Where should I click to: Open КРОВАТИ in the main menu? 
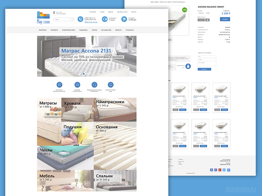pos(54,30)
